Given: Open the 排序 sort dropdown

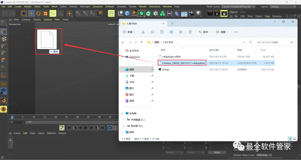Looking at the screenshot, I should click(x=204, y=32).
